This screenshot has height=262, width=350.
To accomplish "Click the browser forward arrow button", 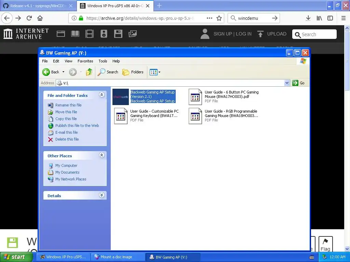I will [x=18, y=18].
